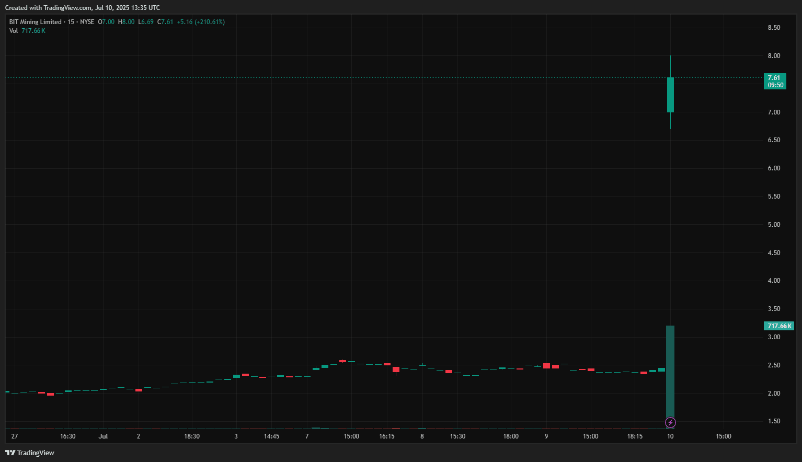Click the 3.50 price axis label
The image size is (802, 462).
[774, 309]
